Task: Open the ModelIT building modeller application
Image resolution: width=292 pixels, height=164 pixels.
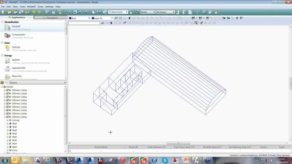Action: 16,26
